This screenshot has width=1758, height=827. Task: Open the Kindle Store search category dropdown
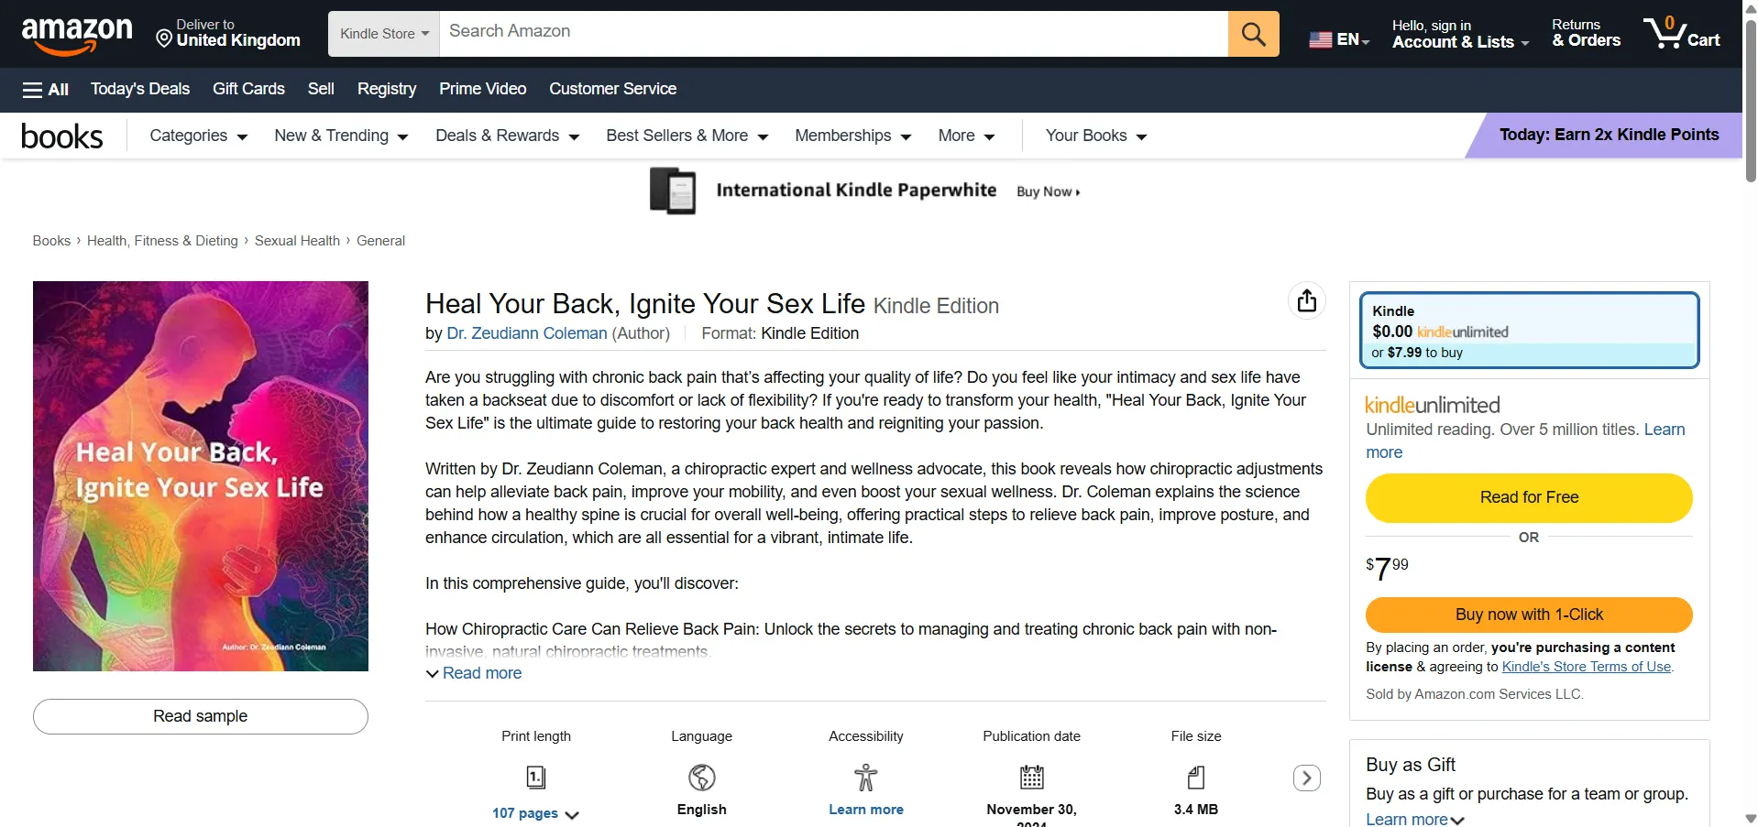pos(384,34)
